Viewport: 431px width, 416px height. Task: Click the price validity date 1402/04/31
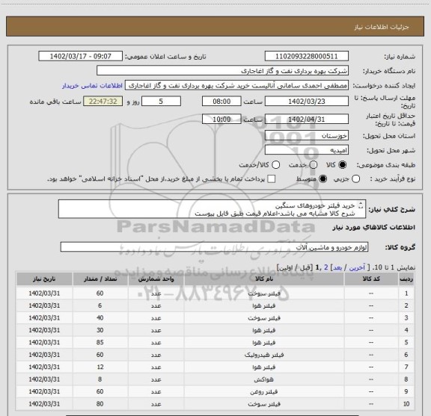point(307,119)
